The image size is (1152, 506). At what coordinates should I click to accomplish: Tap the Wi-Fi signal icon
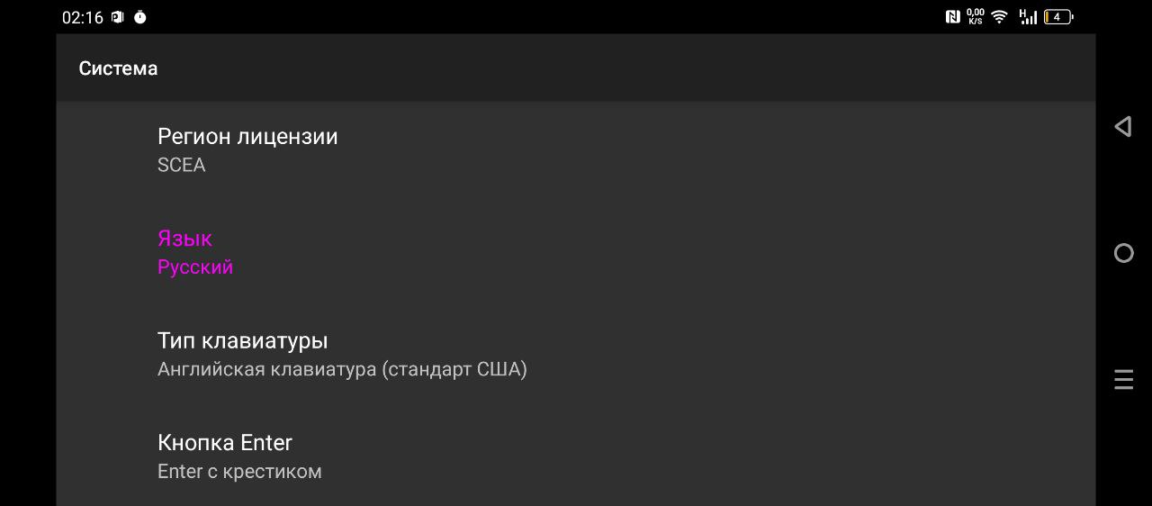(x=999, y=16)
